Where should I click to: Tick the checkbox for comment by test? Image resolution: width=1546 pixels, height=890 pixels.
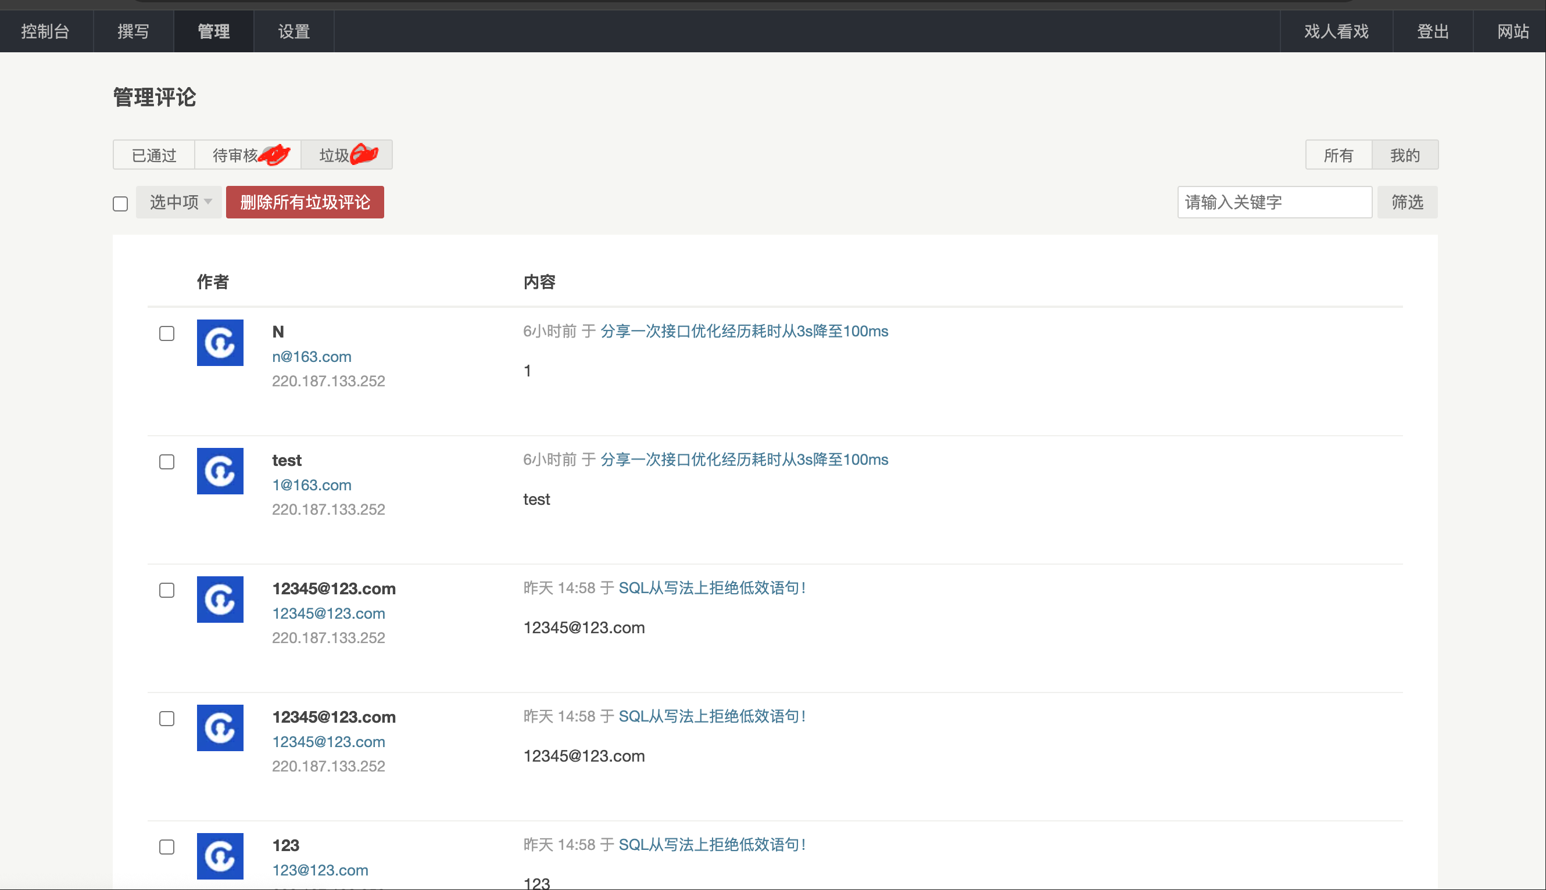(166, 462)
